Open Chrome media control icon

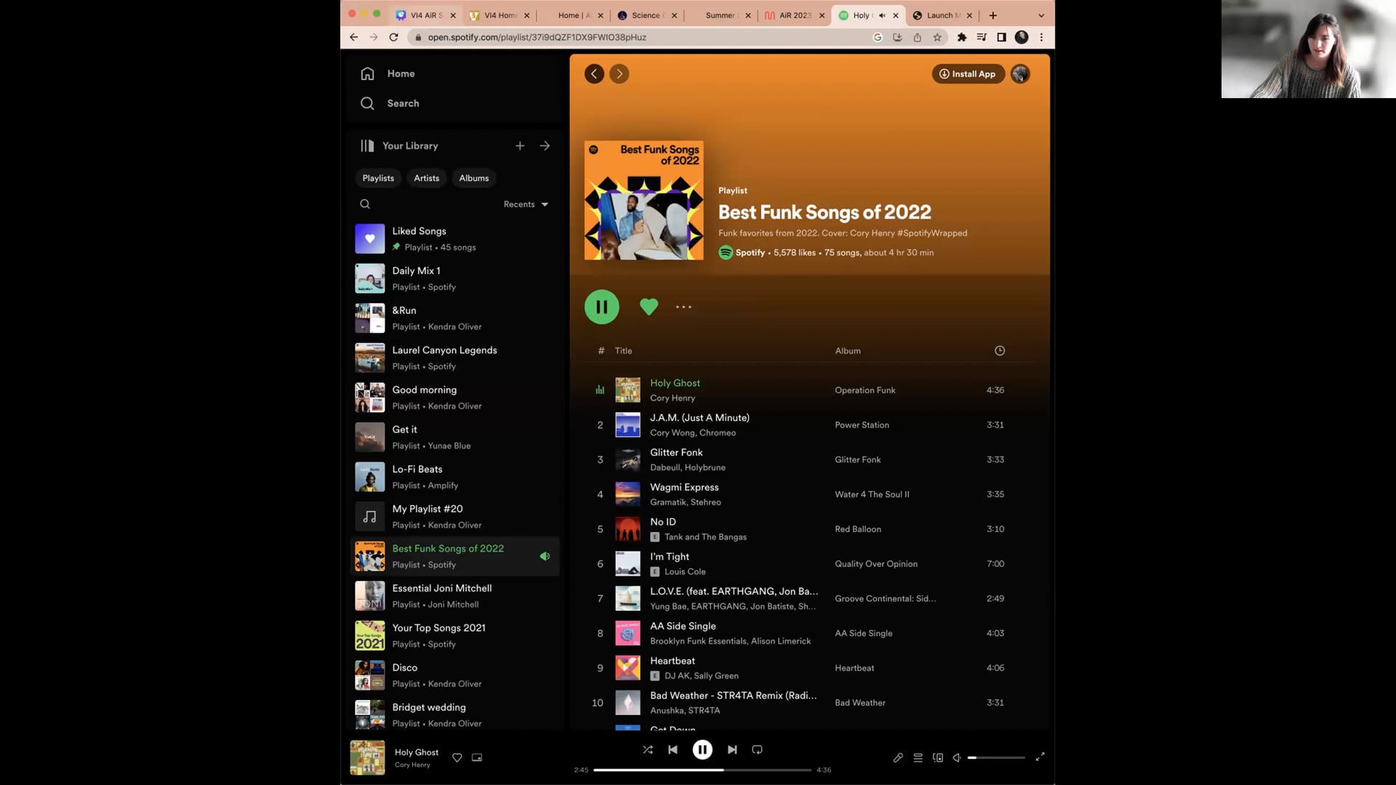[x=982, y=37]
